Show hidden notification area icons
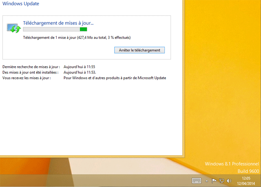This screenshot has height=187, width=261. [x=206, y=180]
